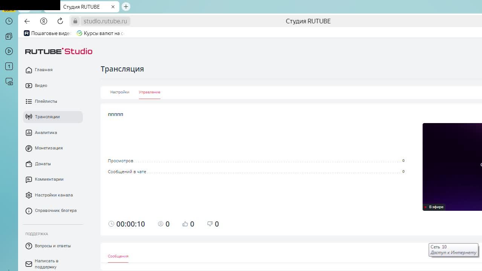The image size is (482, 271).
Task: Click the ппппп stream title
Action: [116, 114]
